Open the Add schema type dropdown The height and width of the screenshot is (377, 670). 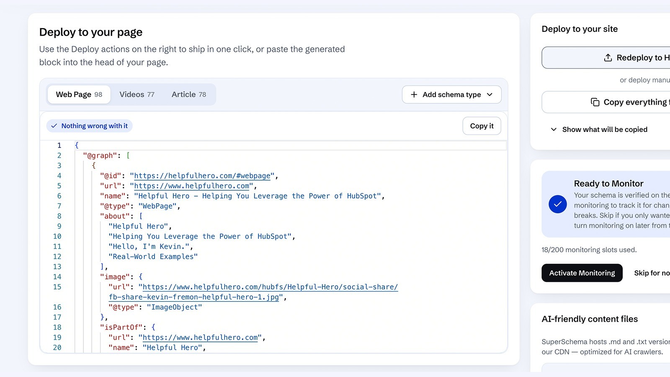click(451, 95)
